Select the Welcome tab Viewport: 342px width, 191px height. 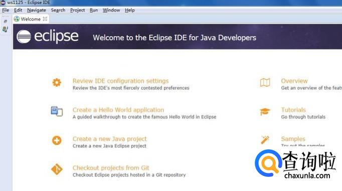(30, 19)
